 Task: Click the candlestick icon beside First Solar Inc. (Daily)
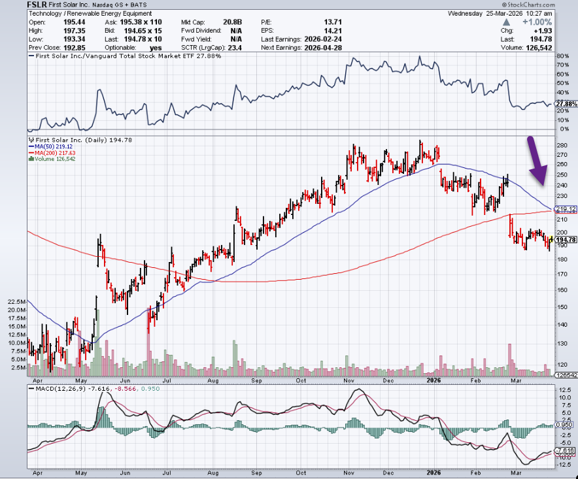pyautogui.click(x=30, y=140)
